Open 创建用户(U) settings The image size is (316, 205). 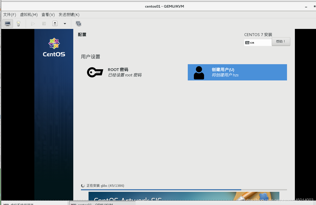pyautogui.click(x=237, y=72)
